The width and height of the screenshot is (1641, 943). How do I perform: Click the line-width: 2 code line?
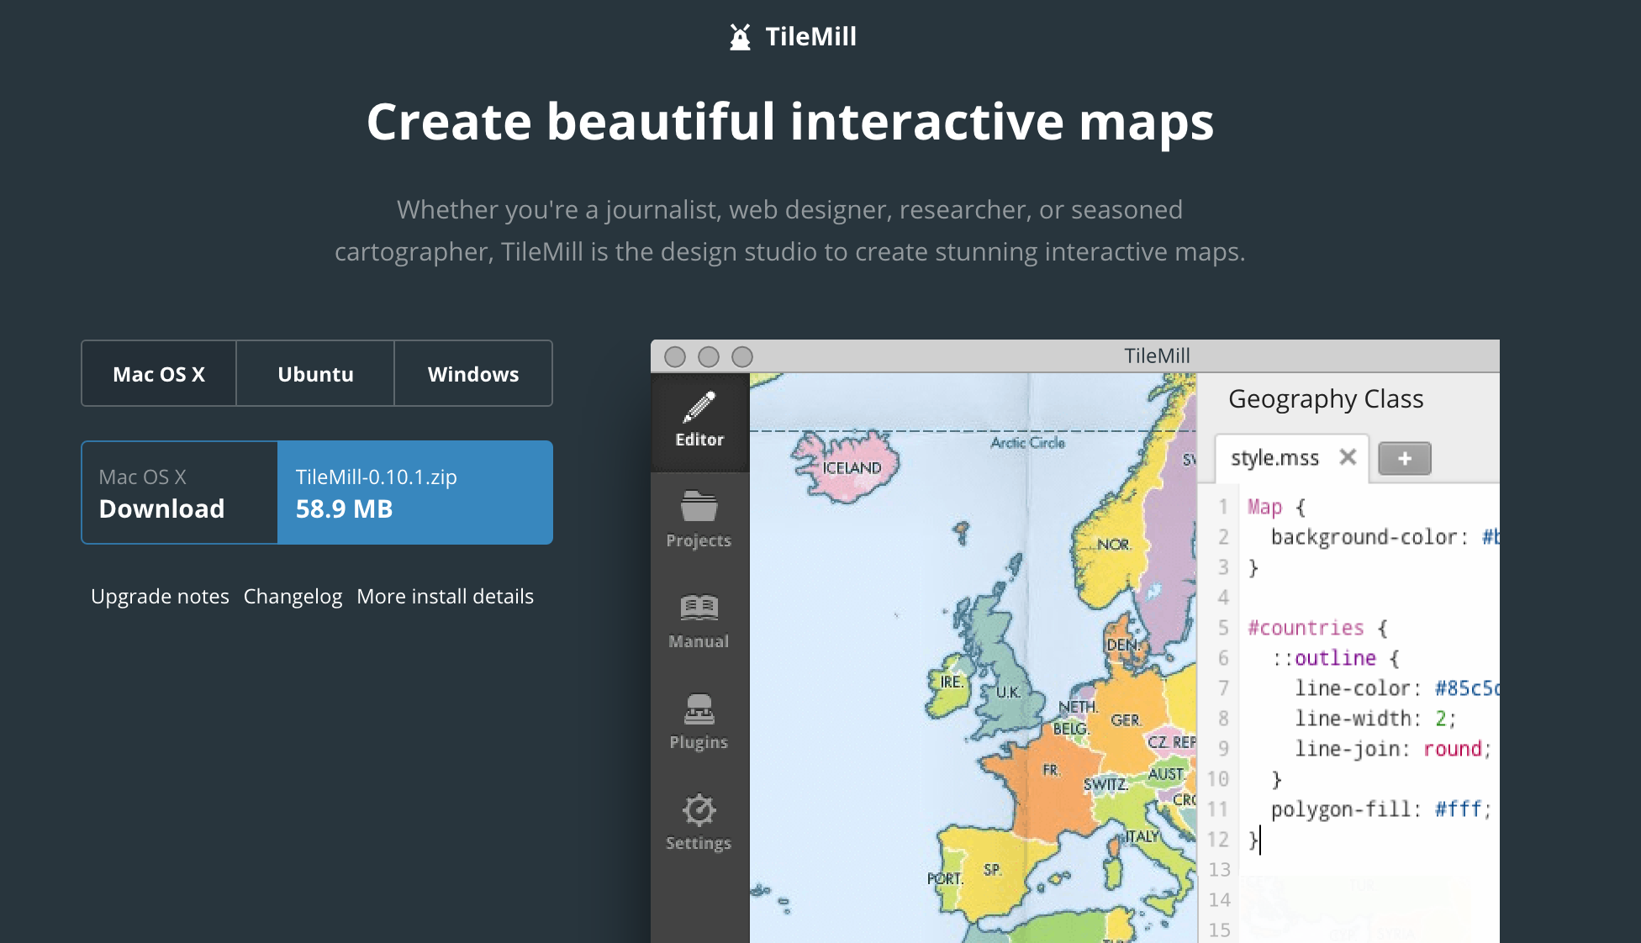[x=1375, y=719]
